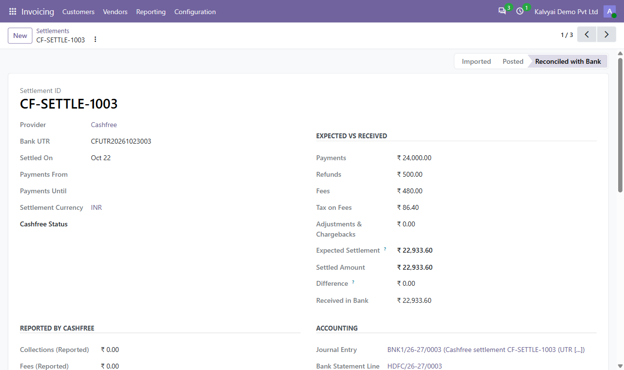Click the Invoicing app title

[38, 11]
